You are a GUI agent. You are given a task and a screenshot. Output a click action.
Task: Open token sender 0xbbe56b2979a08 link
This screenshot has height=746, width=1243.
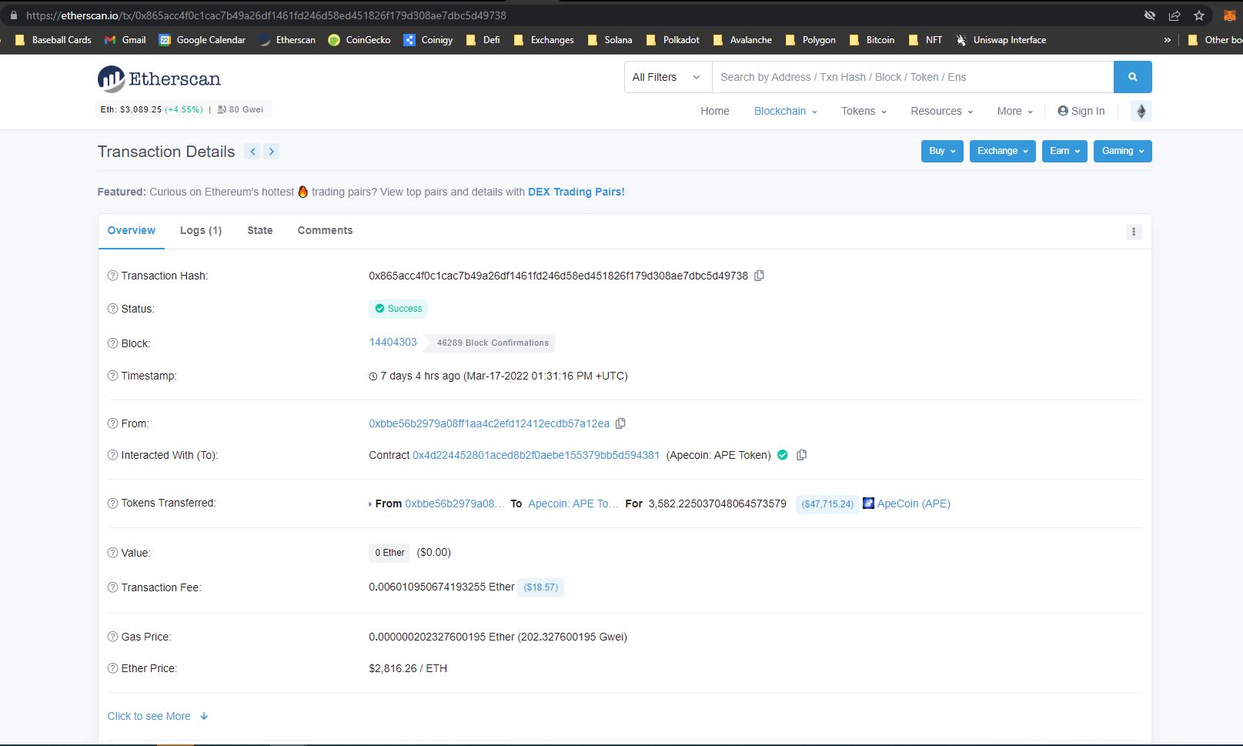(455, 503)
